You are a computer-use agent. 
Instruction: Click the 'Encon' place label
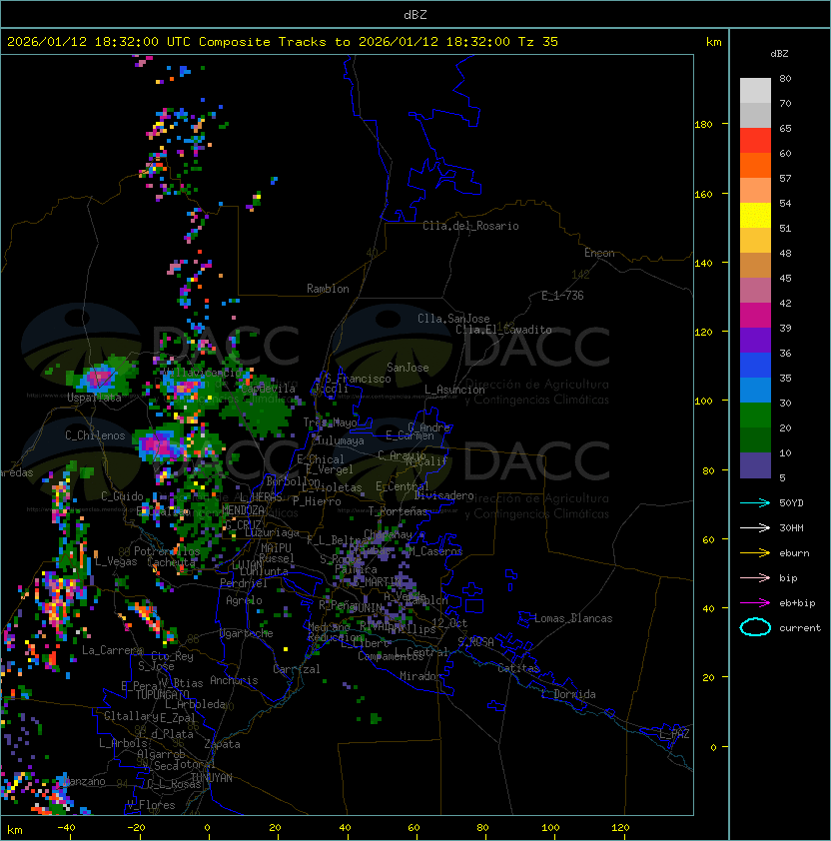coord(599,253)
